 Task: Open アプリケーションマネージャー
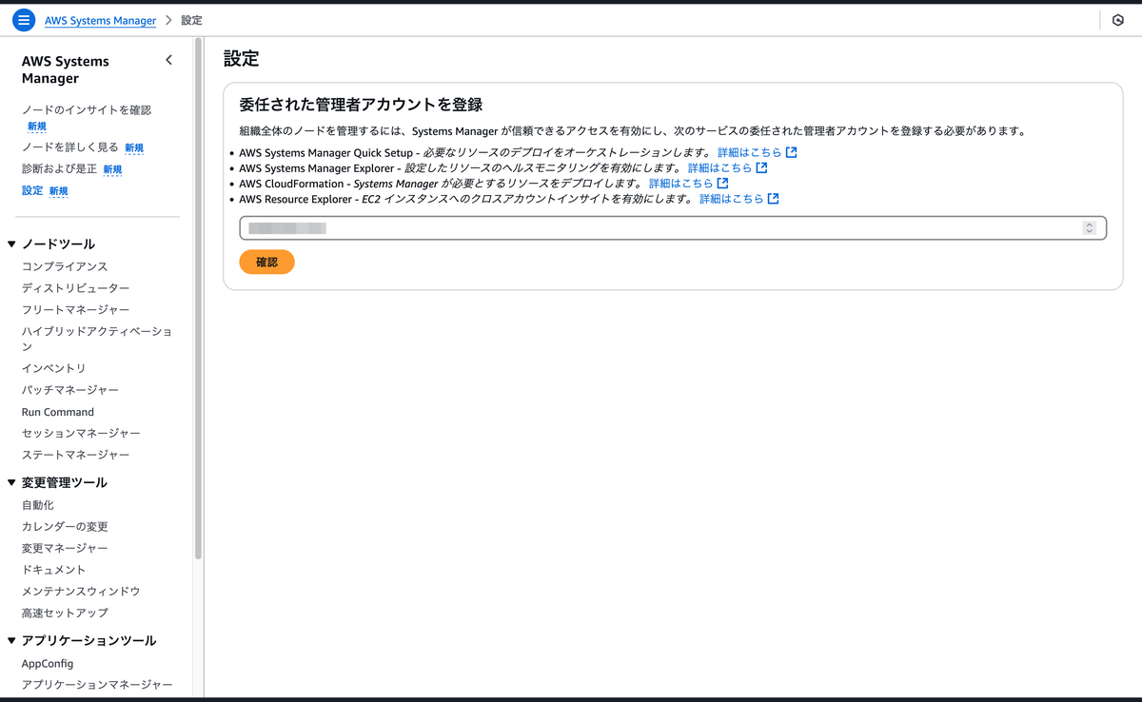pos(97,685)
